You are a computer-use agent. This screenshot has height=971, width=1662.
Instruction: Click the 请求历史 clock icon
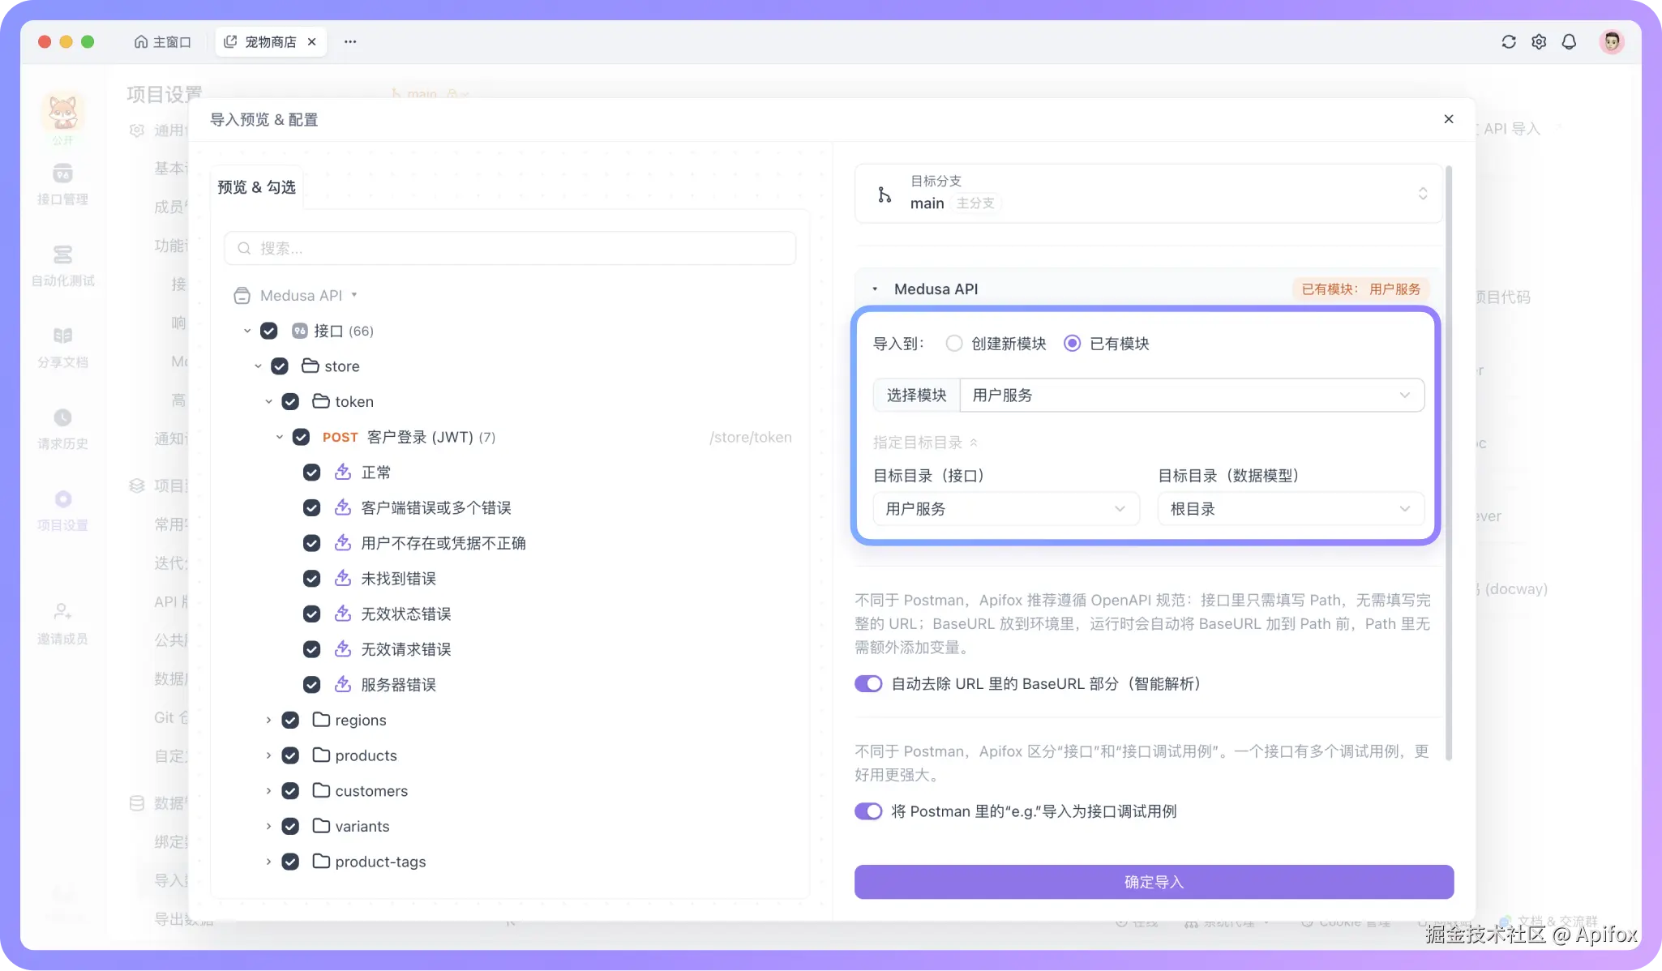coord(62,418)
